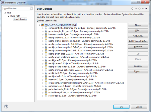The width and height of the screenshot is (151, 112).
Task: Select the parboiled-core-1.1.6.jar row text
Action: [x=75, y=86]
